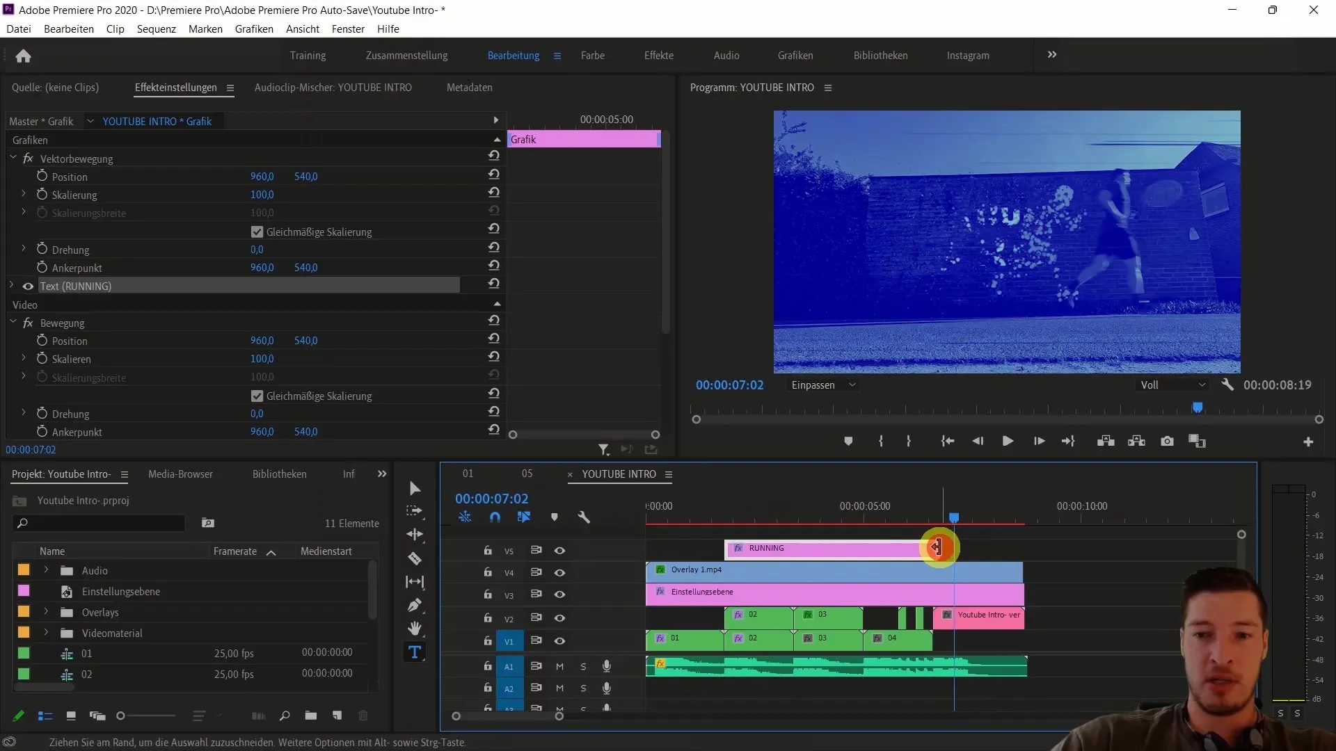Toggle stopwatch for Vektorbewegung Skalierung

point(42,194)
